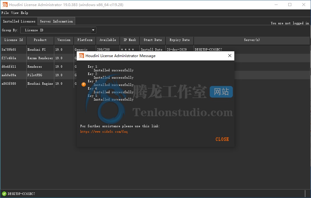Switch to the Server Information tab
Screen dimensions: 311x198
[56, 21]
